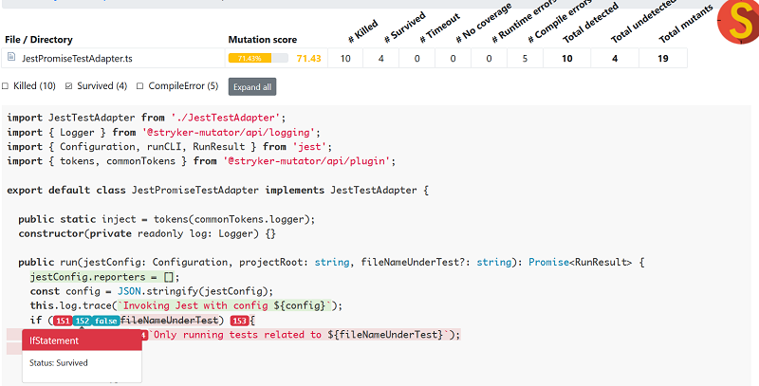The height and width of the screenshot is (386, 759).
Task: Click the Status: Survived tooltip text
Action: click(59, 363)
